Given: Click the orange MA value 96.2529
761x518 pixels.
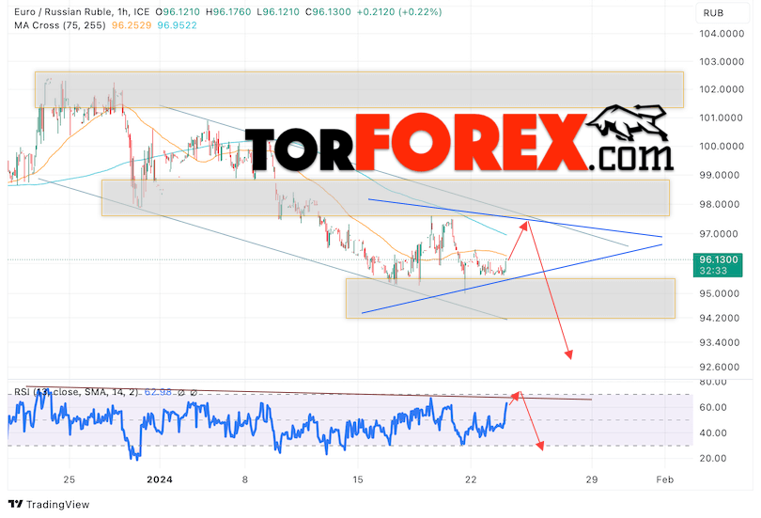Looking at the screenshot, I should [x=132, y=25].
